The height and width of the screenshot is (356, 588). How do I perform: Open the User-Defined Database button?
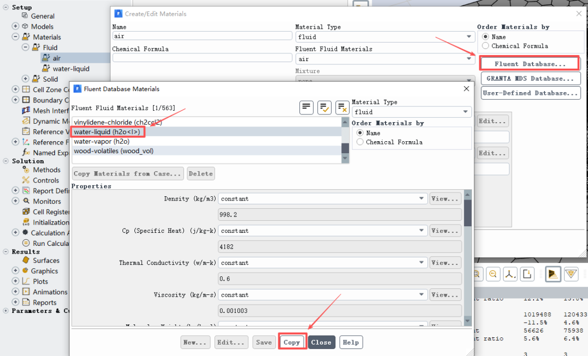point(531,93)
